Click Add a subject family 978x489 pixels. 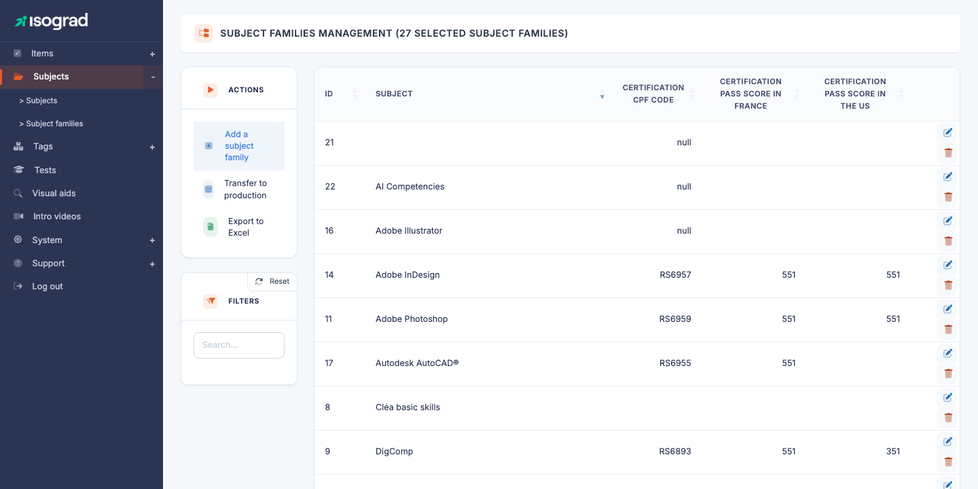[x=239, y=146]
